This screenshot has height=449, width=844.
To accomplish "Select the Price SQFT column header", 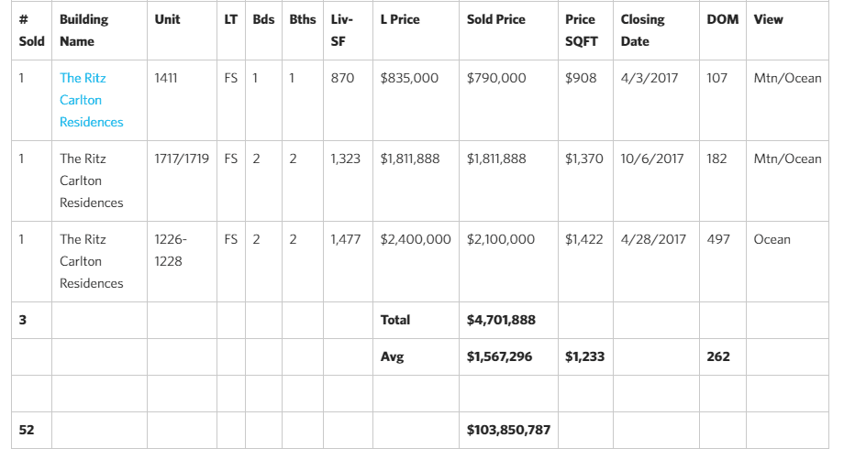I will click(x=582, y=30).
